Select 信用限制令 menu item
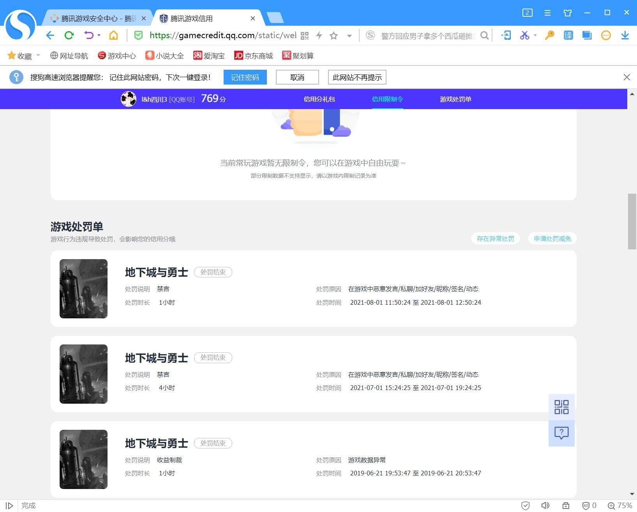Viewport: 637px width, 512px height. (387, 99)
